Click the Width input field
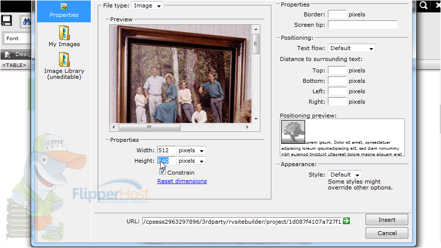The width and height of the screenshot is (441, 248). tap(166, 150)
